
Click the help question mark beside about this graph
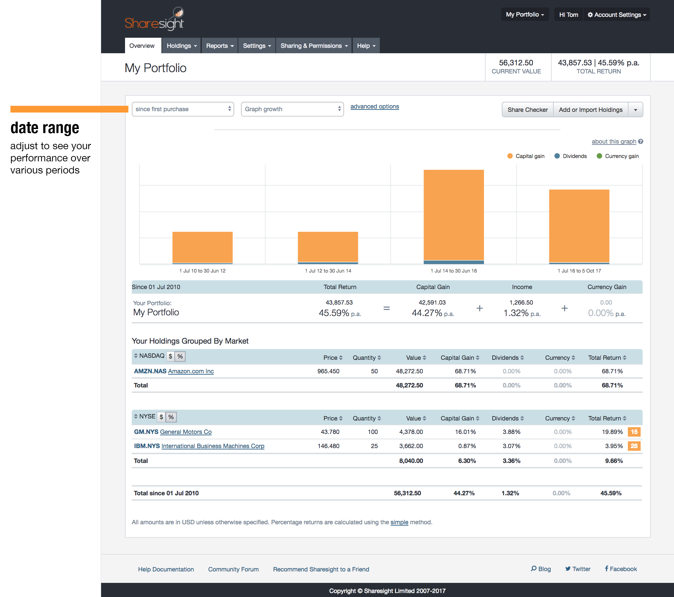click(x=641, y=142)
